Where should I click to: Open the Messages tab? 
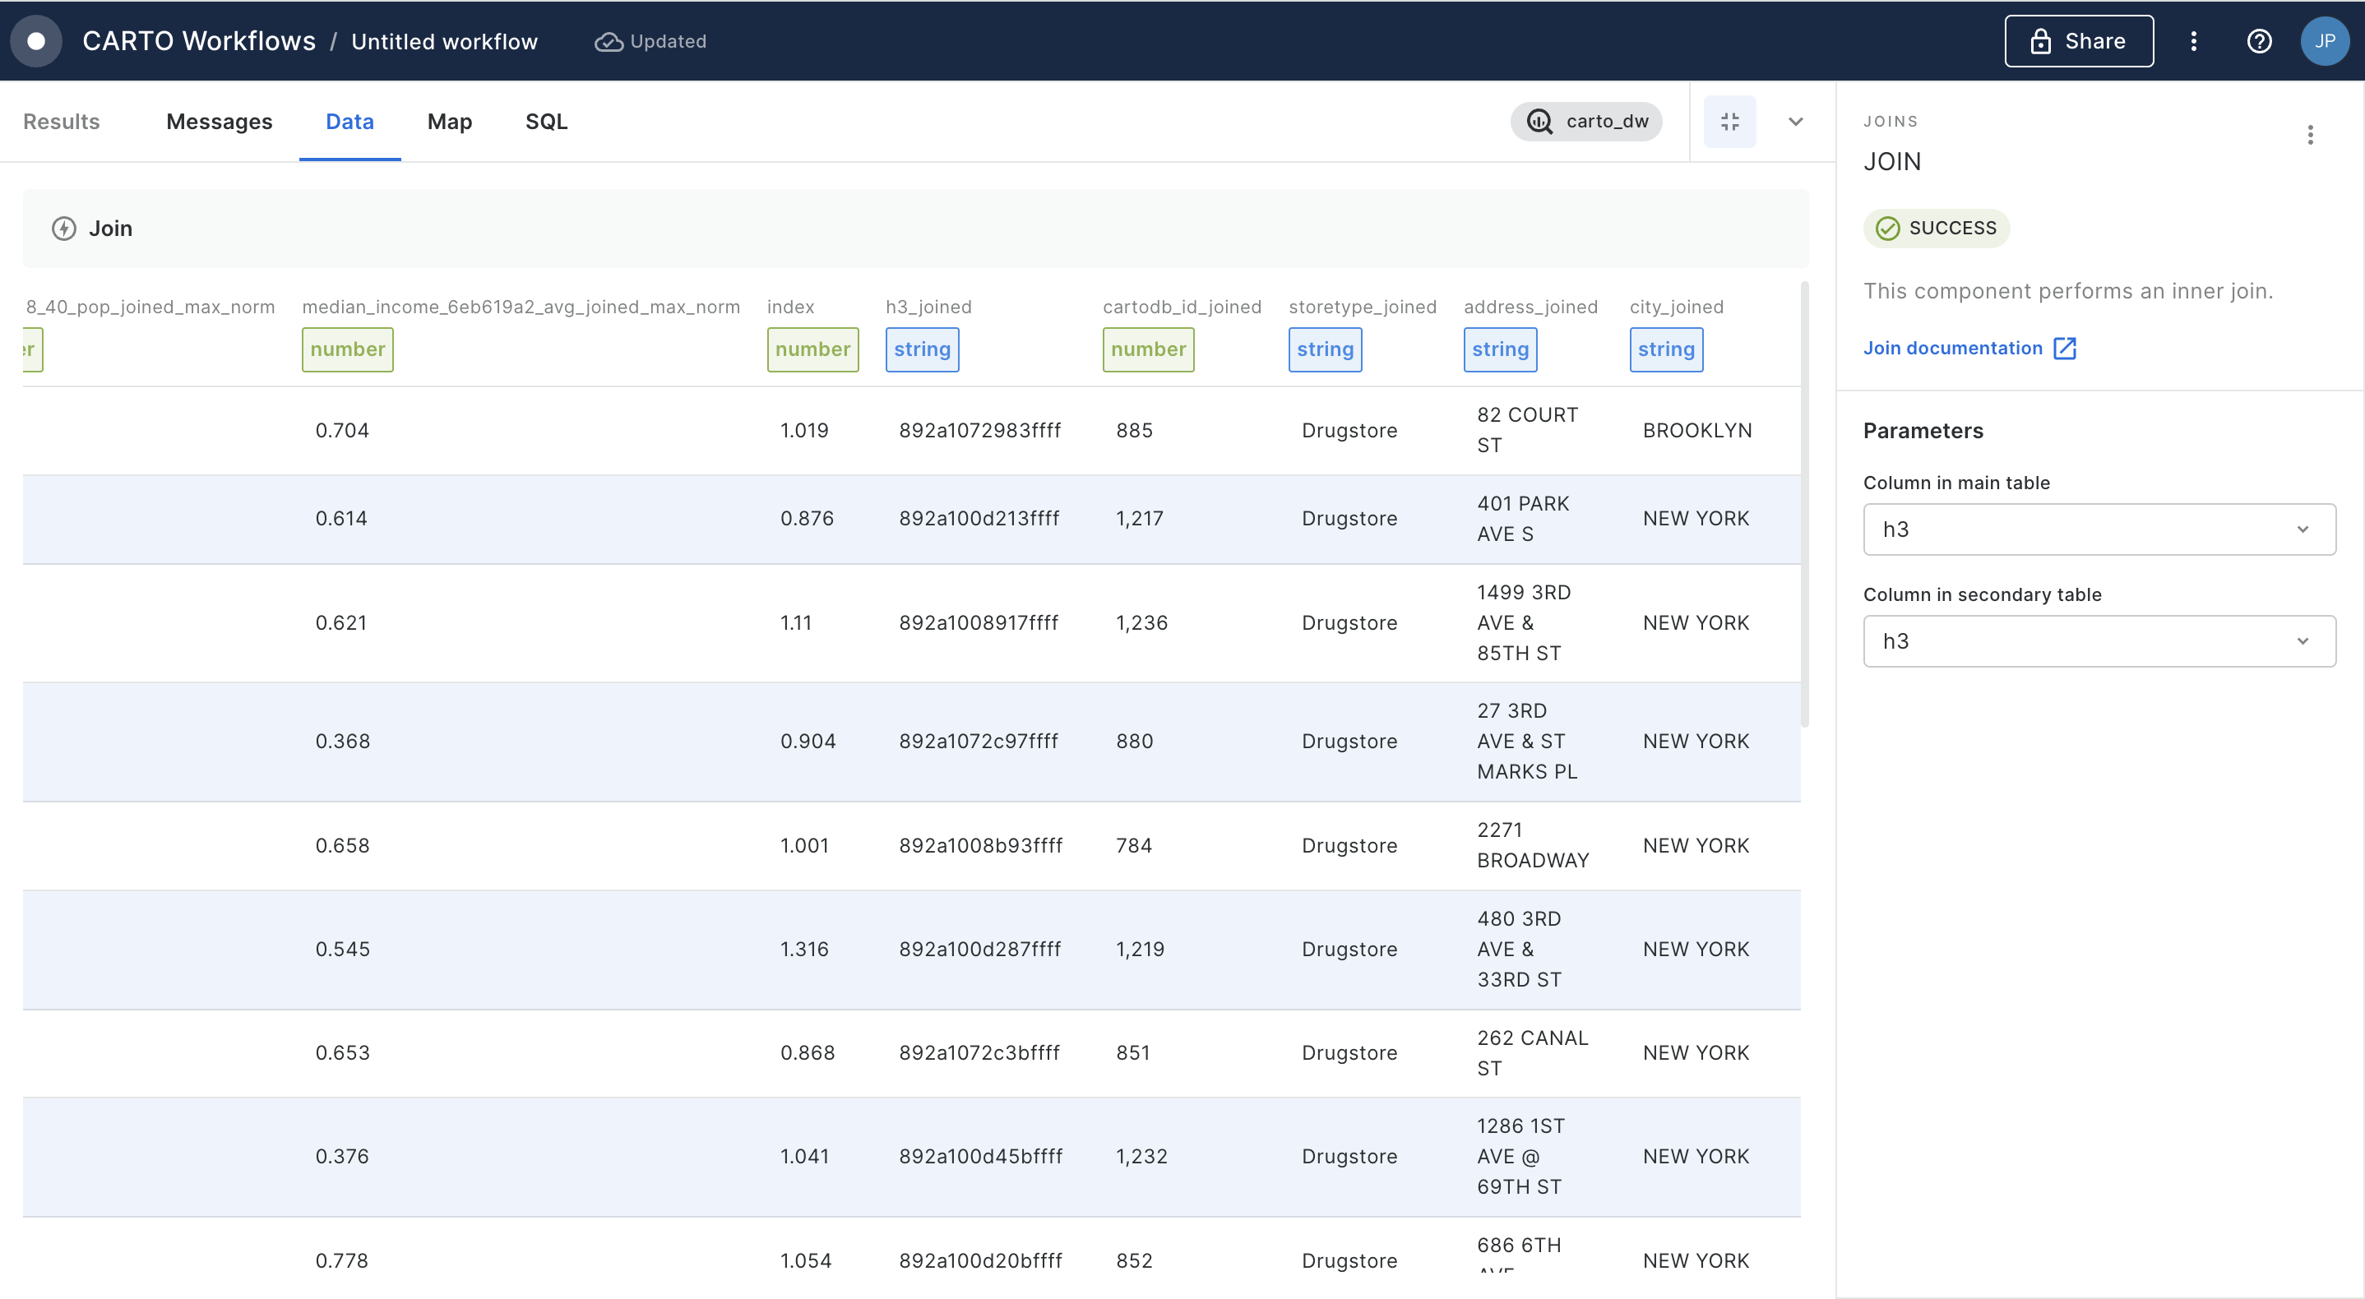[x=219, y=121]
